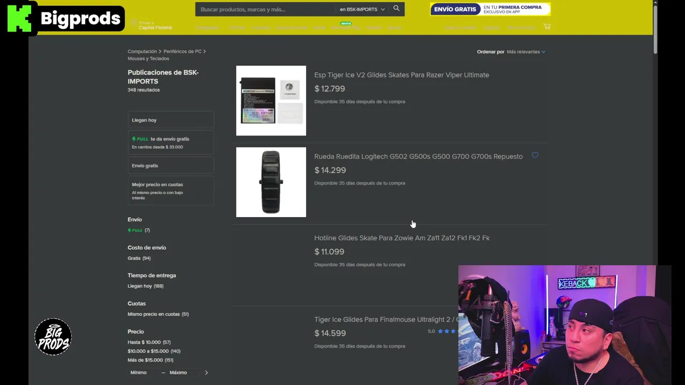685x385 pixels.
Task: Open Hotline Glides Skate Para Zowie listing
Action: point(402,238)
